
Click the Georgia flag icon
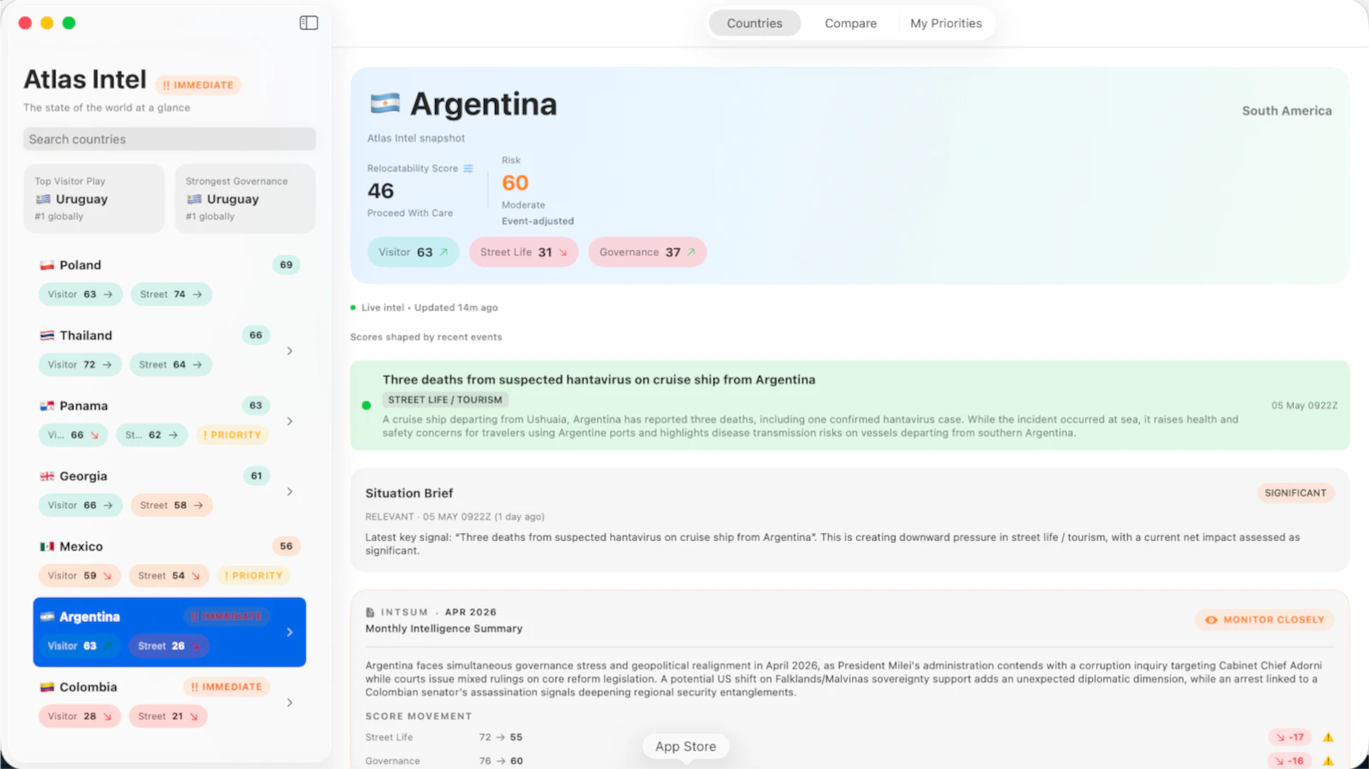47,476
